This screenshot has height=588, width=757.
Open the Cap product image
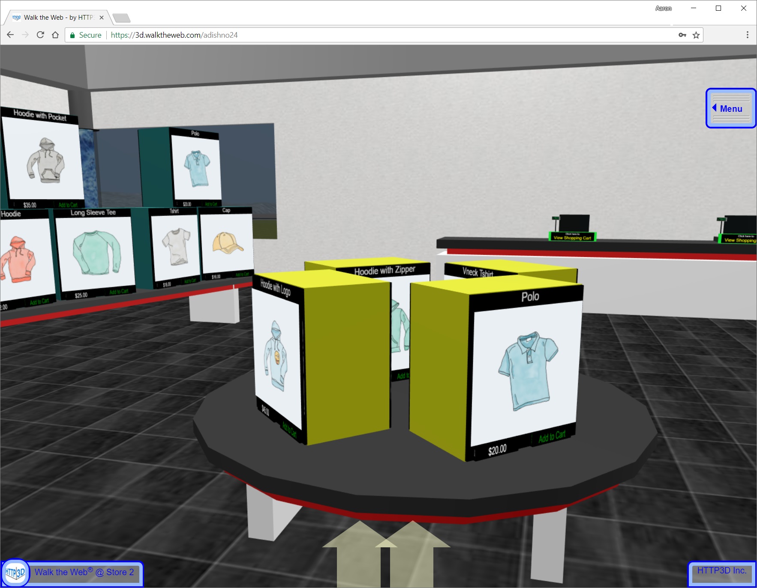pos(228,243)
